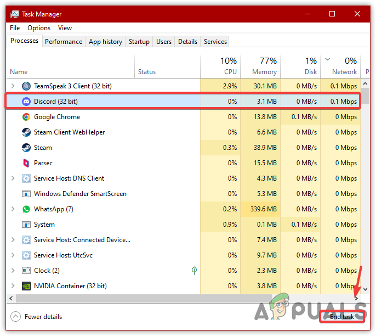This screenshot has height=336, width=376.
Task: Click the NVIDIA Container icon
Action: tap(26, 286)
